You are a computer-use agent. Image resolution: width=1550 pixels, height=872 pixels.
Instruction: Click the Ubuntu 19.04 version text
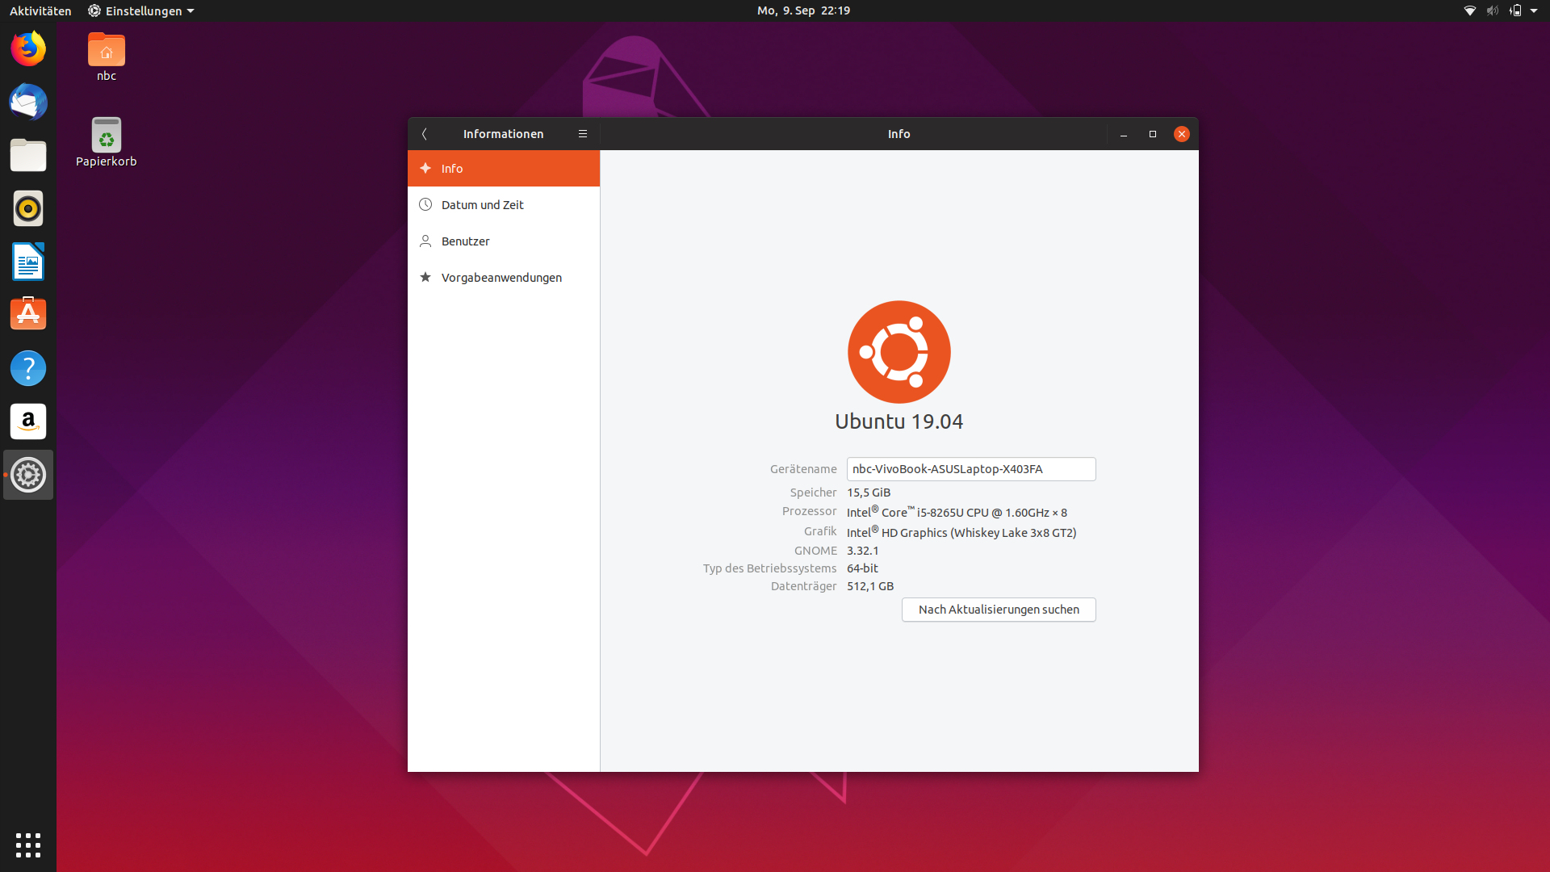click(x=899, y=421)
